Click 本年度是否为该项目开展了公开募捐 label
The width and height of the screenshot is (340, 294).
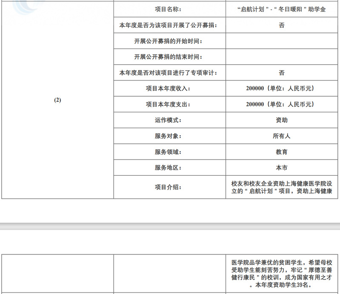(168, 25)
